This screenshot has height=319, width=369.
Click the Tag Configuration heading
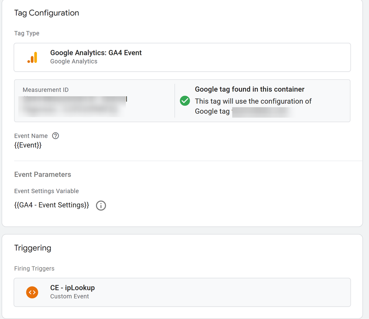click(x=46, y=13)
